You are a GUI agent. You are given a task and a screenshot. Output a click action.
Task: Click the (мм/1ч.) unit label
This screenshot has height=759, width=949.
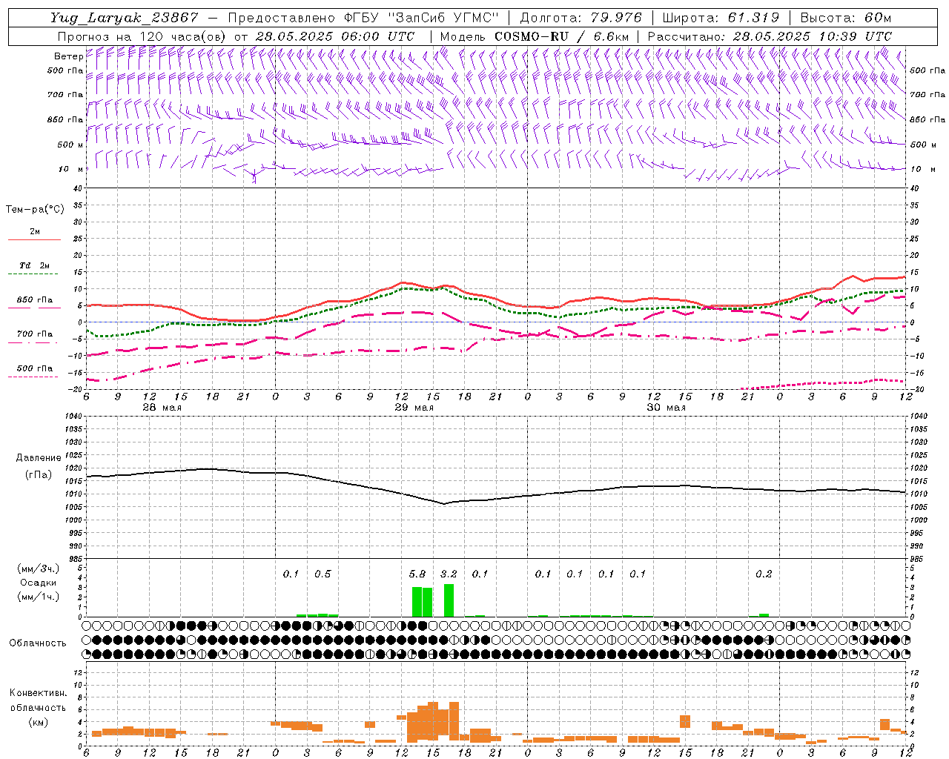point(38,597)
